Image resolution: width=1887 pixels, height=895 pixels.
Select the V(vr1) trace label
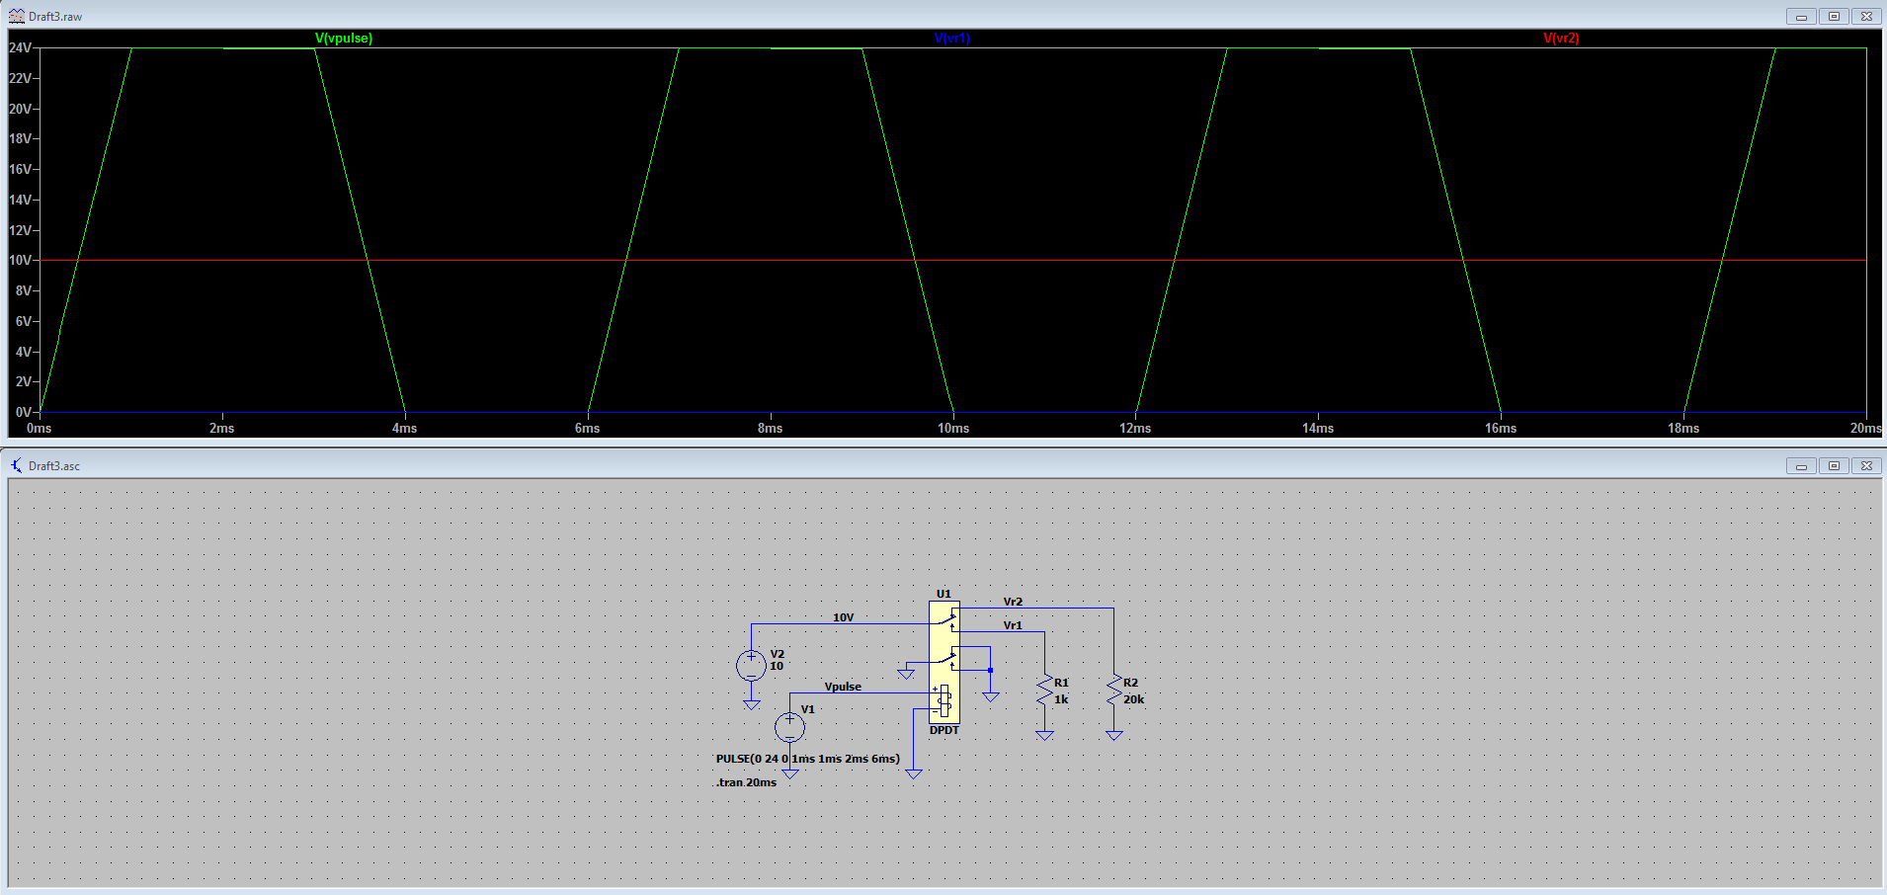(952, 39)
